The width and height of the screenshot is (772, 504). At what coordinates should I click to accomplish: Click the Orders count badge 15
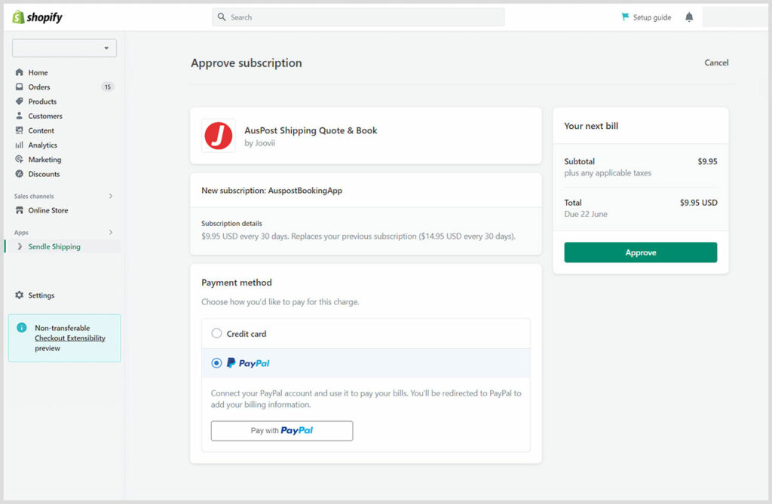click(x=107, y=87)
